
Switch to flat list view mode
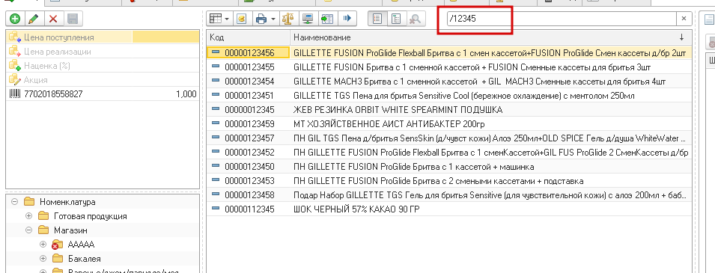377,19
